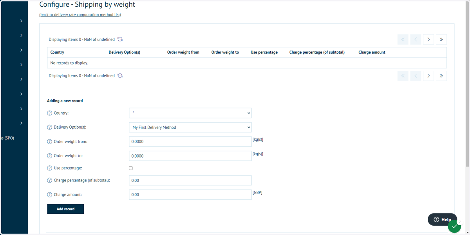The image size is (470, 235).
Task: Expand the sixth sidebar menu chevron
Action: pyautogui.click(x=22, y=94)
